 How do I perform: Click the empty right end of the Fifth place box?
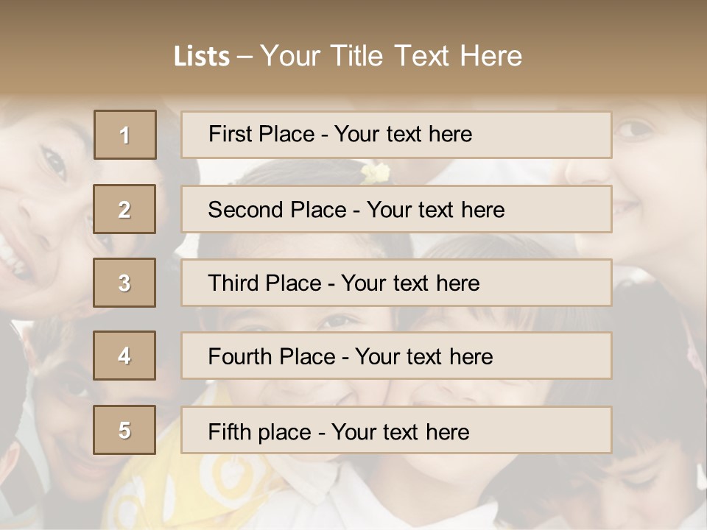pyautogui.click(x=560, y=430)
